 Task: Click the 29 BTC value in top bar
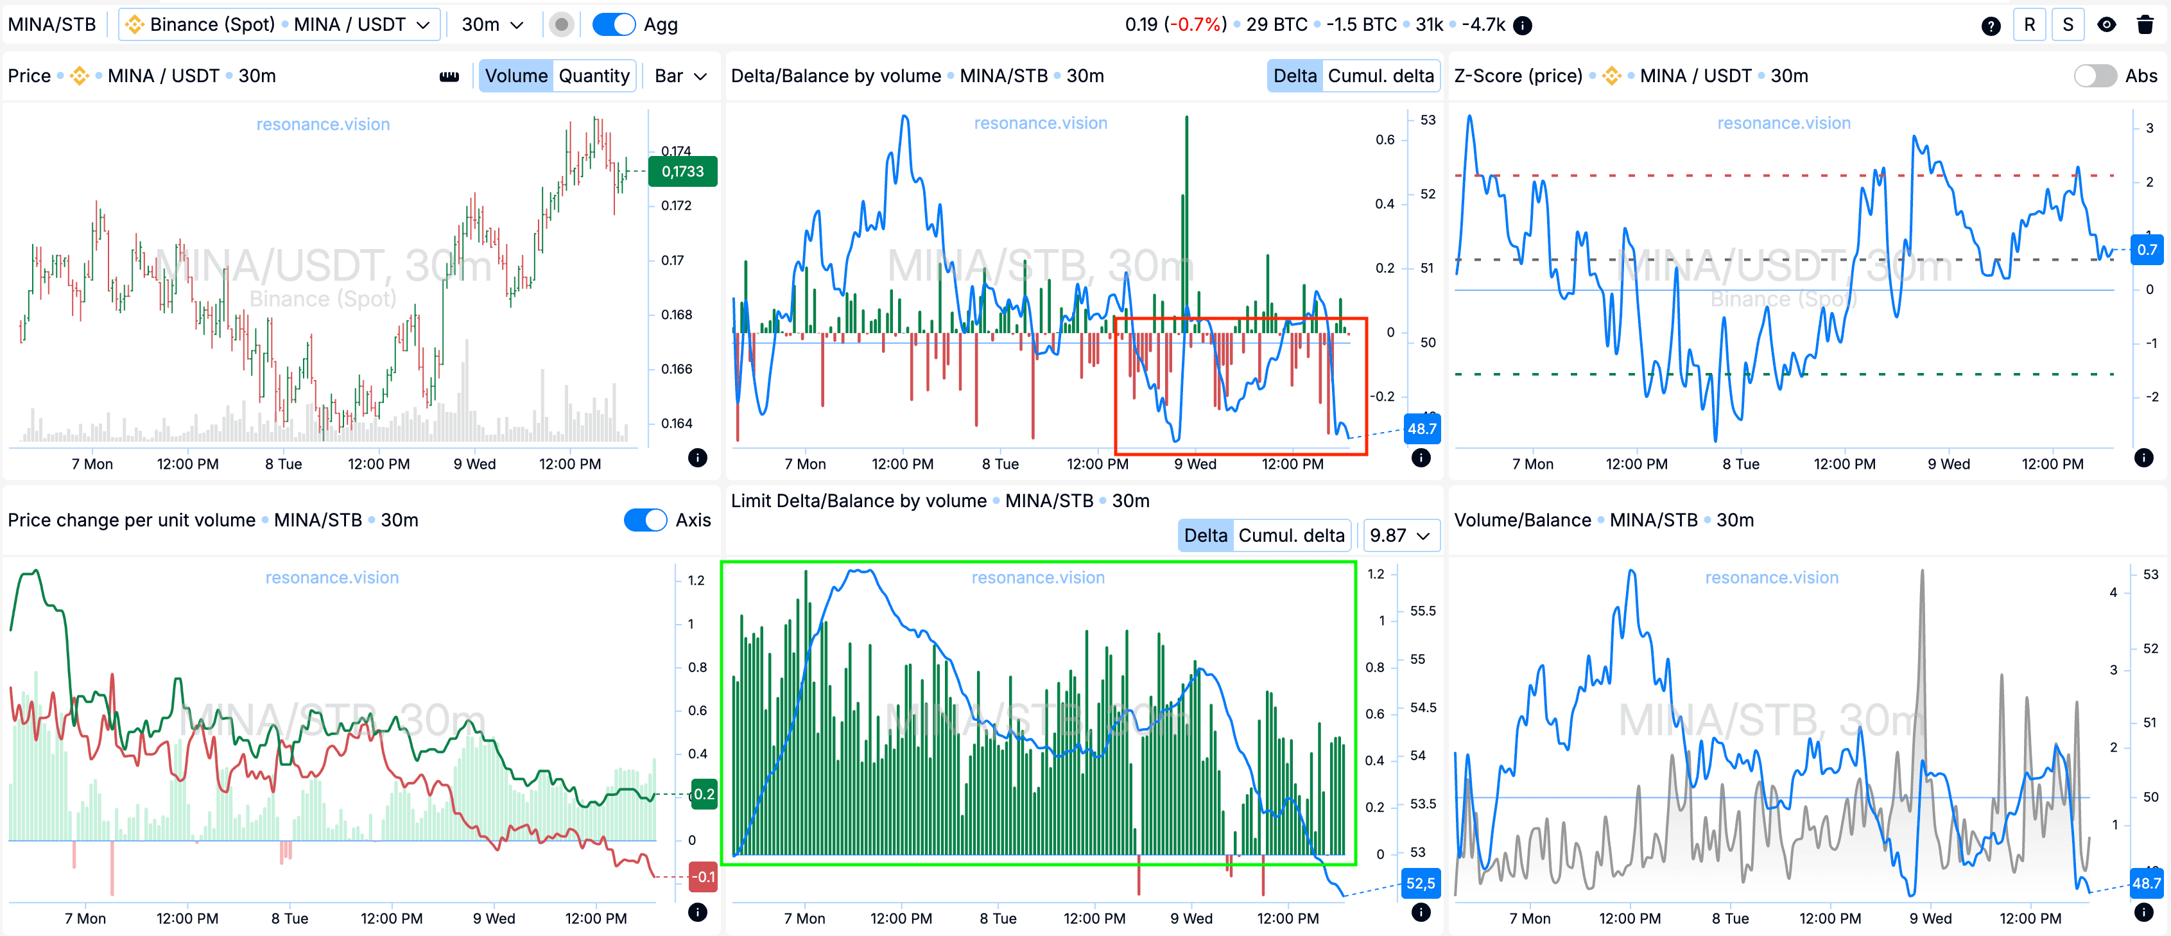1277,24
